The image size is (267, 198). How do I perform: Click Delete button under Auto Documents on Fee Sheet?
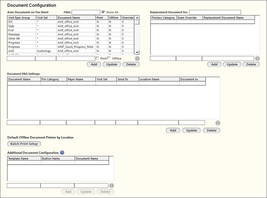131,64
